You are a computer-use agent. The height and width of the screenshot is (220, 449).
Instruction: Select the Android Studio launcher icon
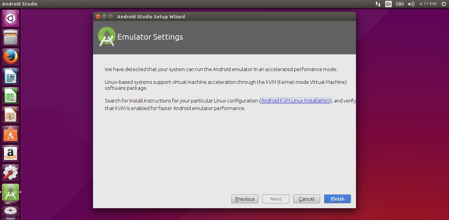10,192
